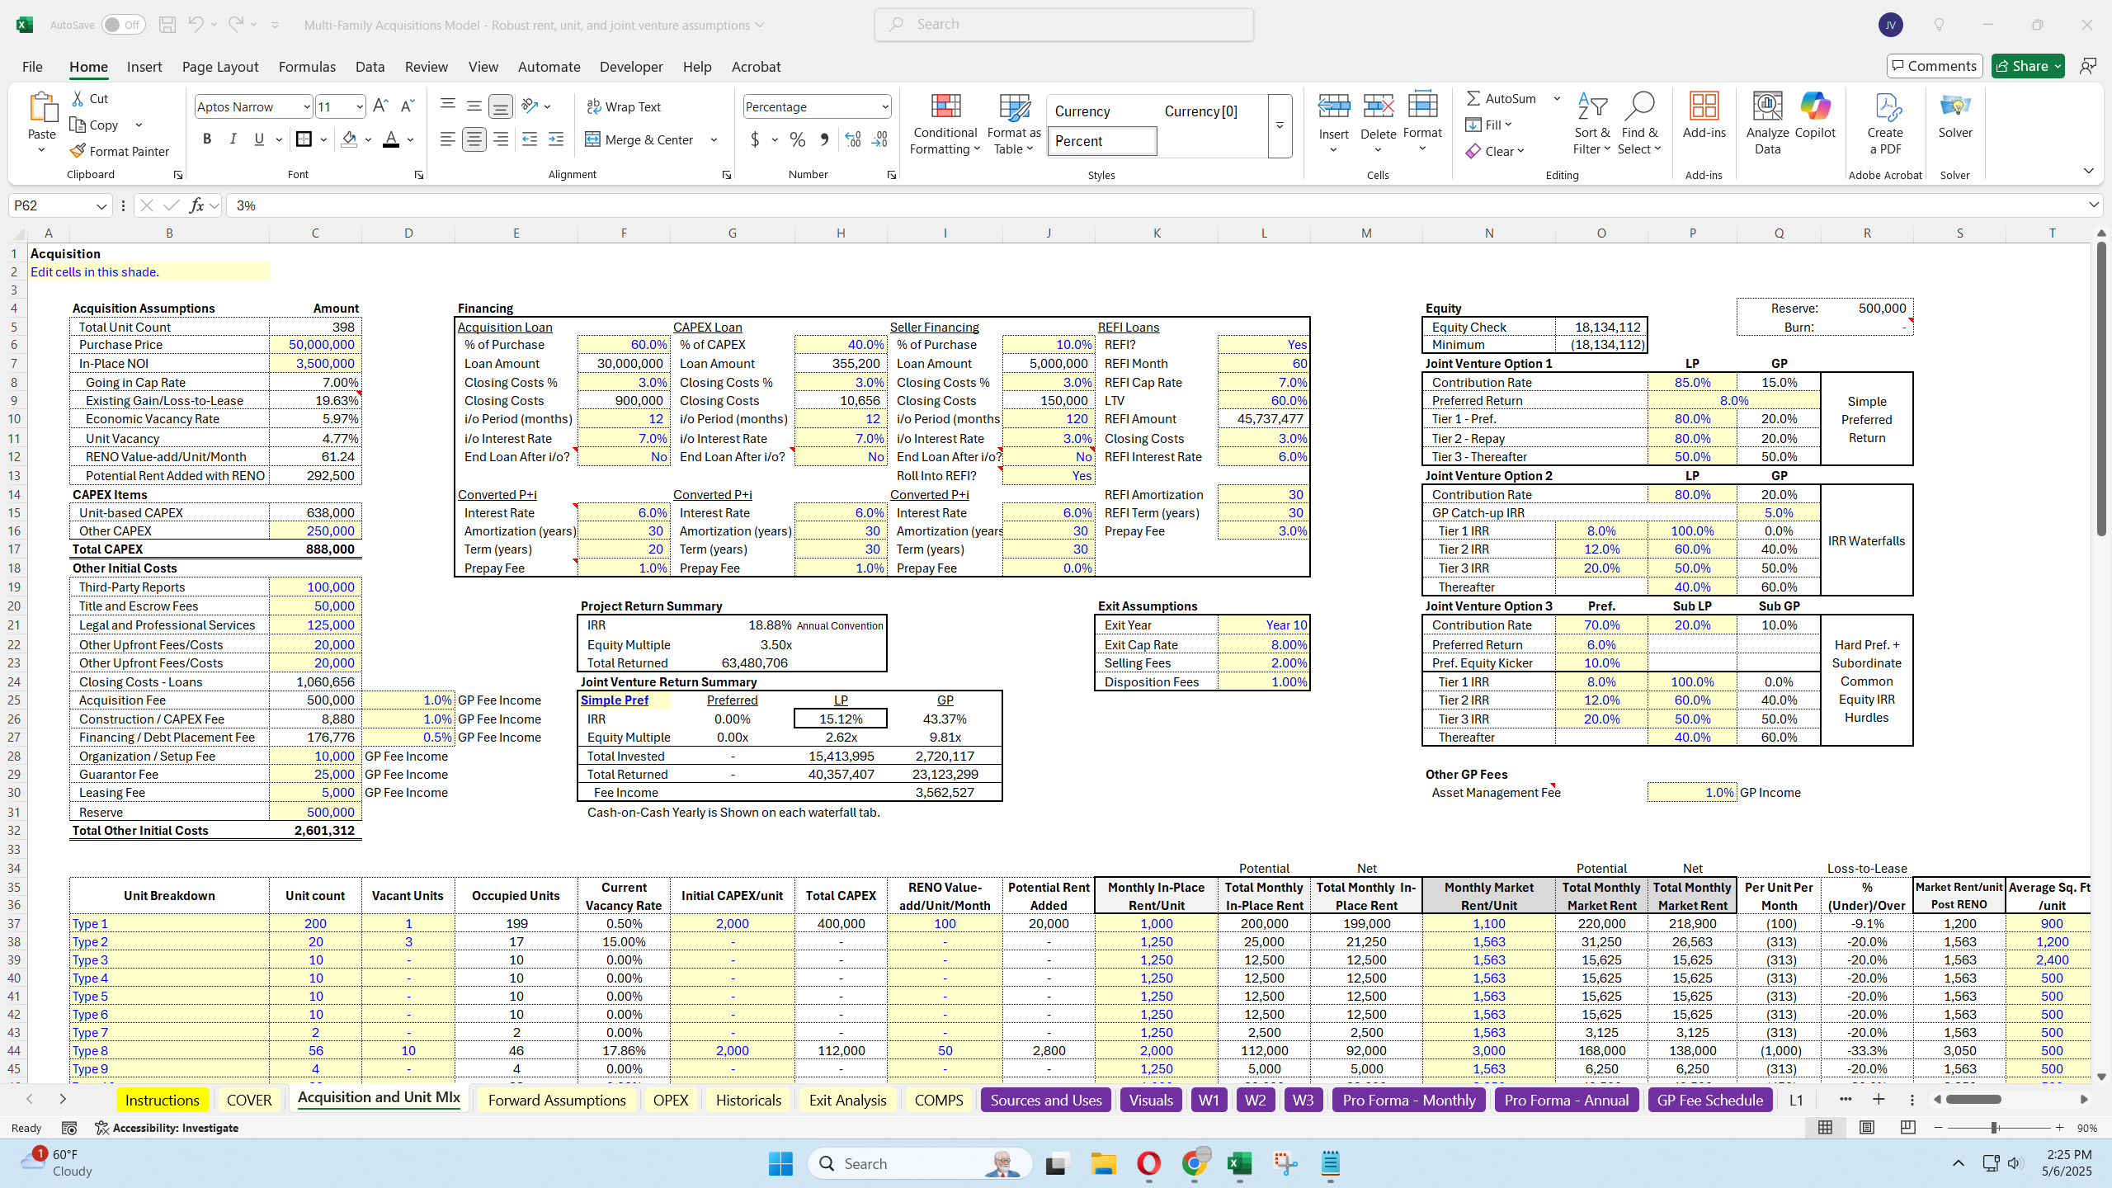Click the Simple Pref hyperlink cell

click(x=615, y=700)
